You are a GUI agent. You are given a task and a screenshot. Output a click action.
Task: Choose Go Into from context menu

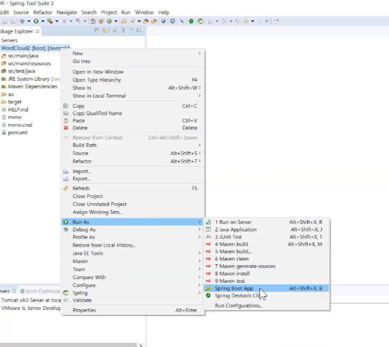(x=132, y=62)
